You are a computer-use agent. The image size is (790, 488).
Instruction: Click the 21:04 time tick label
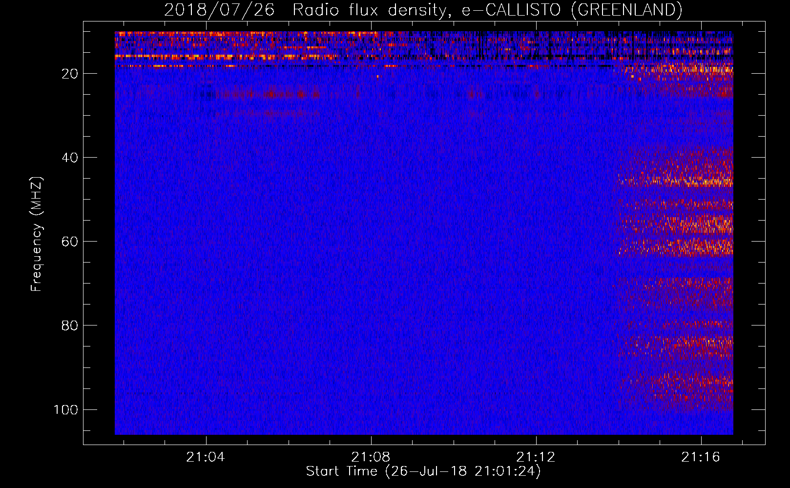(x=206, y=457)
